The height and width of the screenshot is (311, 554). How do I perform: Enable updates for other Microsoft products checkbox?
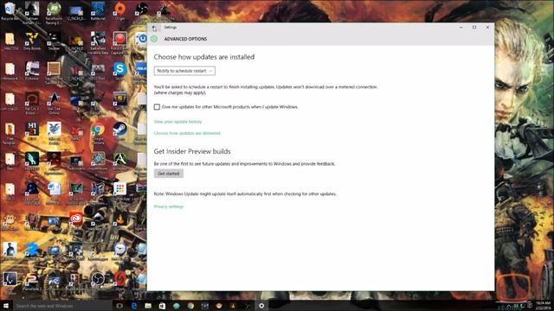tap(157, 107)
